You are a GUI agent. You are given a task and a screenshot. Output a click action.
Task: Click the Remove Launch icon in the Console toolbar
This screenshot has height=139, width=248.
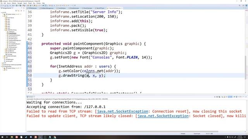click(217, 97)
